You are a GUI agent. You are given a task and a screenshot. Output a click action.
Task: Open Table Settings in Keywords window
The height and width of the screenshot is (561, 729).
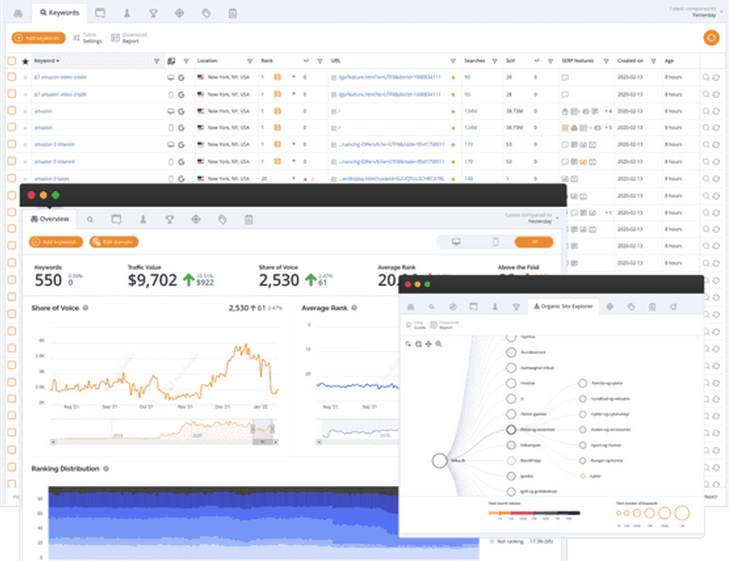[x=87, y=38]
